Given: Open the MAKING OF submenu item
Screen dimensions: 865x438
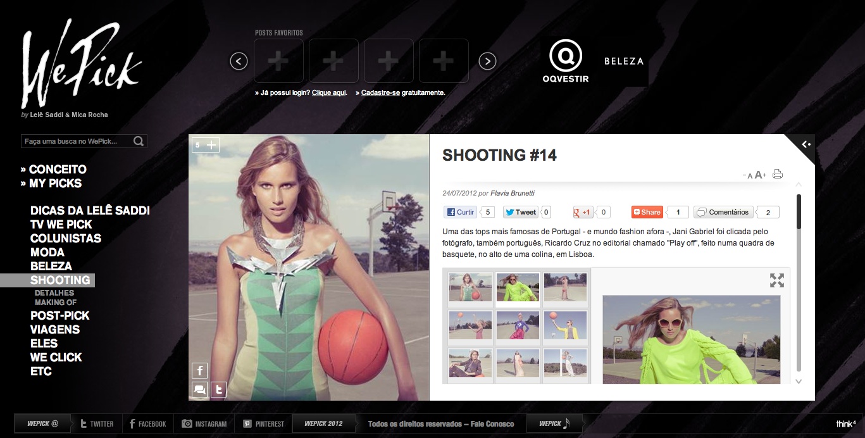Looking at the screenshot, I should (x=56, y=303).
